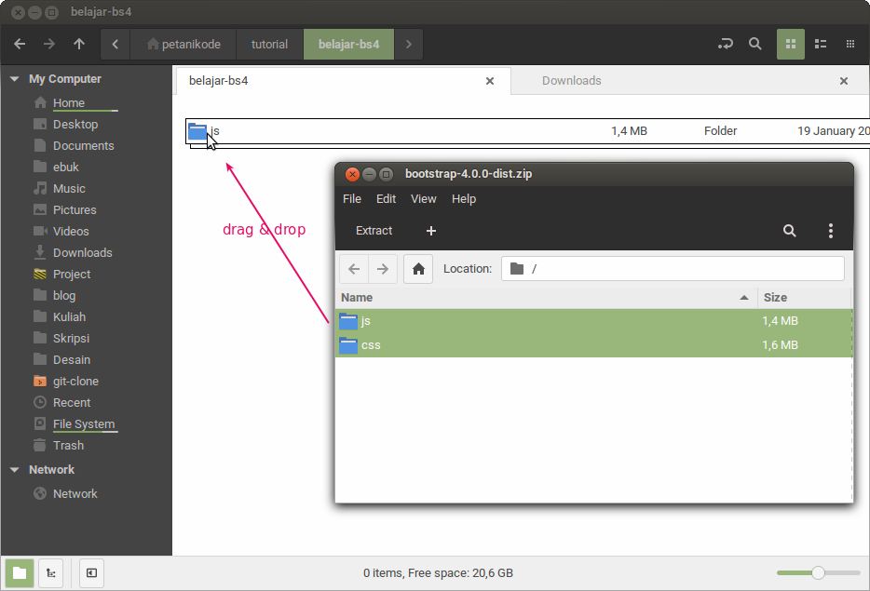
Task: Sort by the Name column header in archive manager
Action: [x=357, y=297]
